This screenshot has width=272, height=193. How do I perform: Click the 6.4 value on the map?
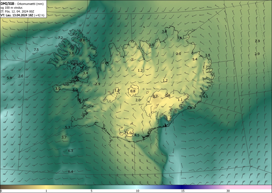[x=70, y=172]
